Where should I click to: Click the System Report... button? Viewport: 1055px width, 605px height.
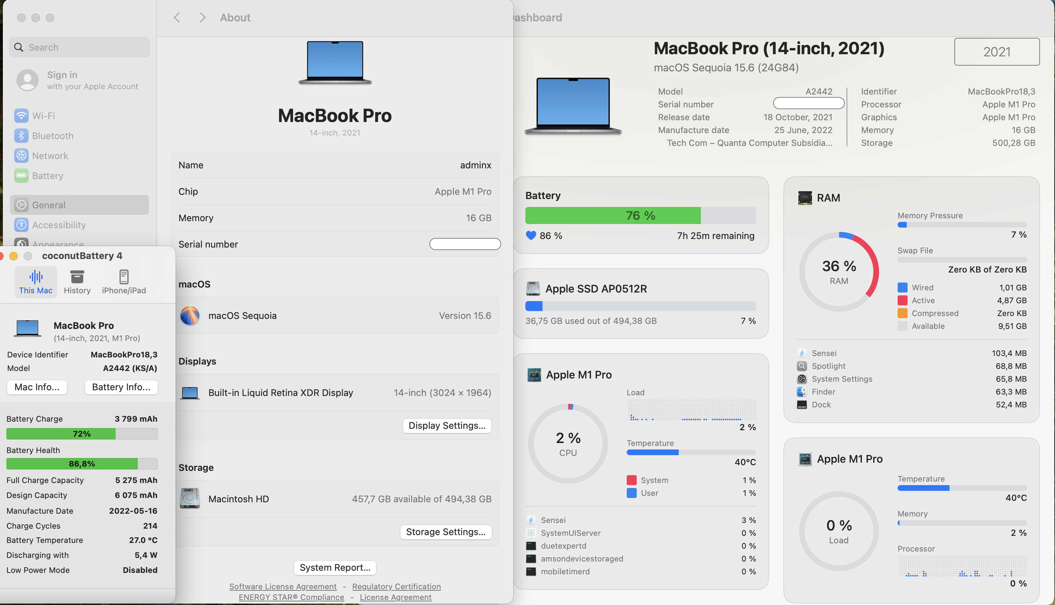tap(335, 568)
